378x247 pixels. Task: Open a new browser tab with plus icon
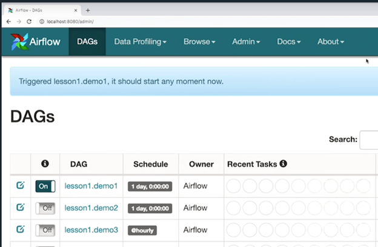coord(88,10)
